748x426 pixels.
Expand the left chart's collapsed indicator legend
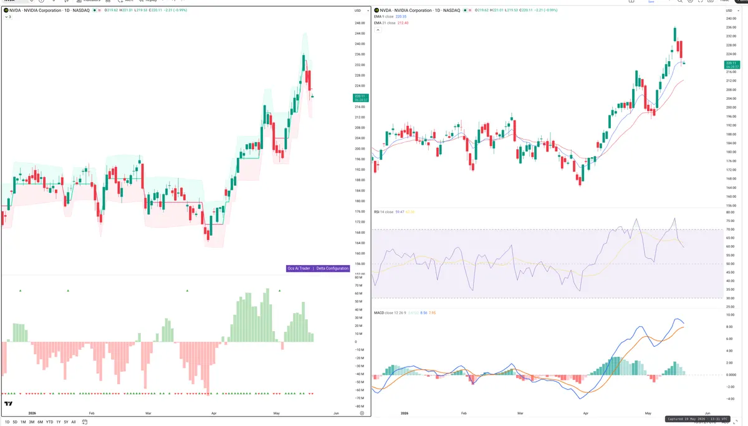point(7,17)
